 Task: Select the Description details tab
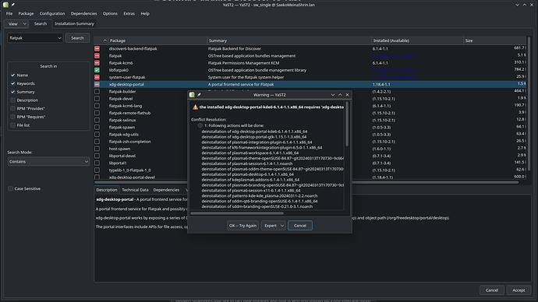pos(106,190)
